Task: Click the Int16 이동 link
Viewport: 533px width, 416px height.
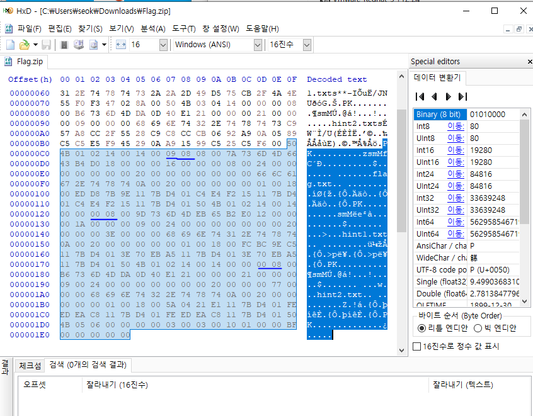Action: 456,150
